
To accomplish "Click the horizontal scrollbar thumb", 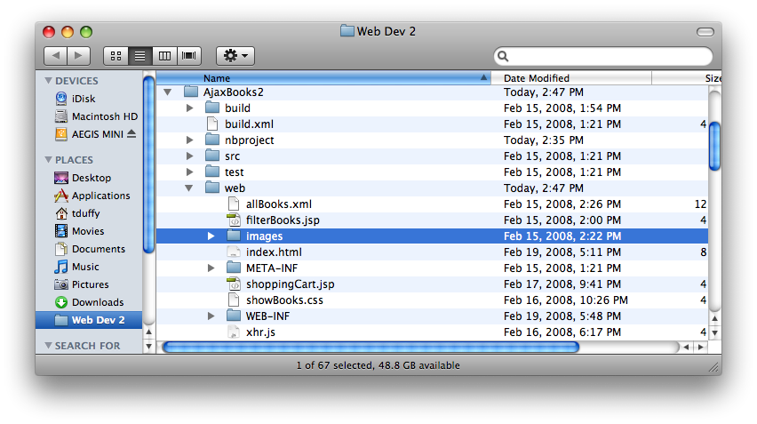I will (x=371, y=347).
